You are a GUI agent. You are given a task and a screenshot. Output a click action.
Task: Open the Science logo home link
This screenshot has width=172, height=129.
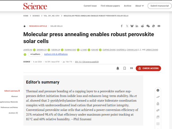tap(35, 6)
